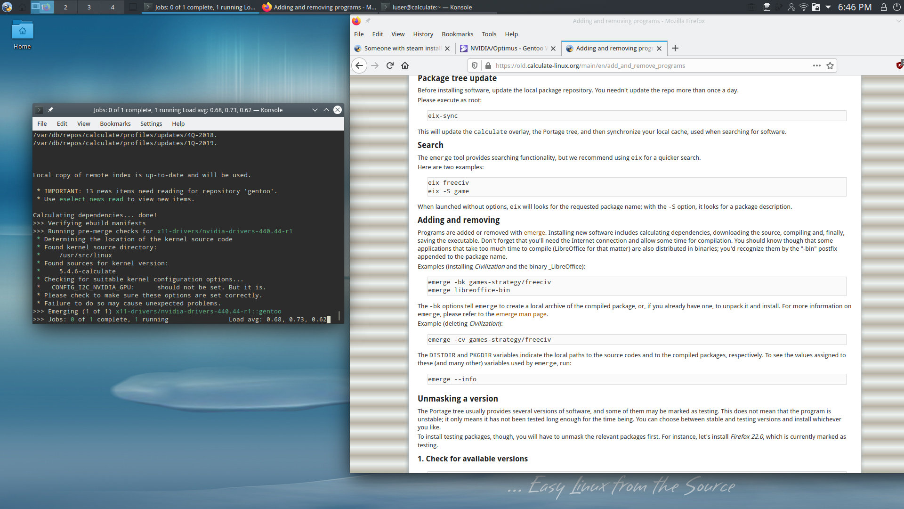
Task: Toggle pin on all desktops in Konsole titlebar
Action: tap(50, 110)
